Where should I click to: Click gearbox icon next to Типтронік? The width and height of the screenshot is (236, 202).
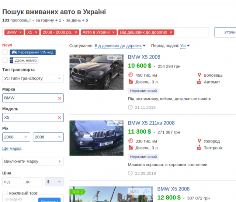pyautogui.click(x=199, y=147)
